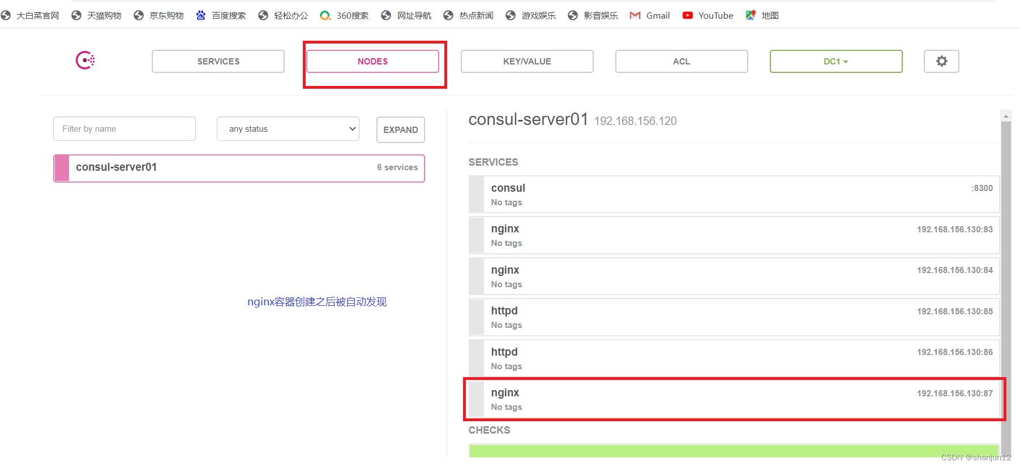Click the SERVICES section heading
This screenshot has height=467, width=1020.
coord(493,162)
